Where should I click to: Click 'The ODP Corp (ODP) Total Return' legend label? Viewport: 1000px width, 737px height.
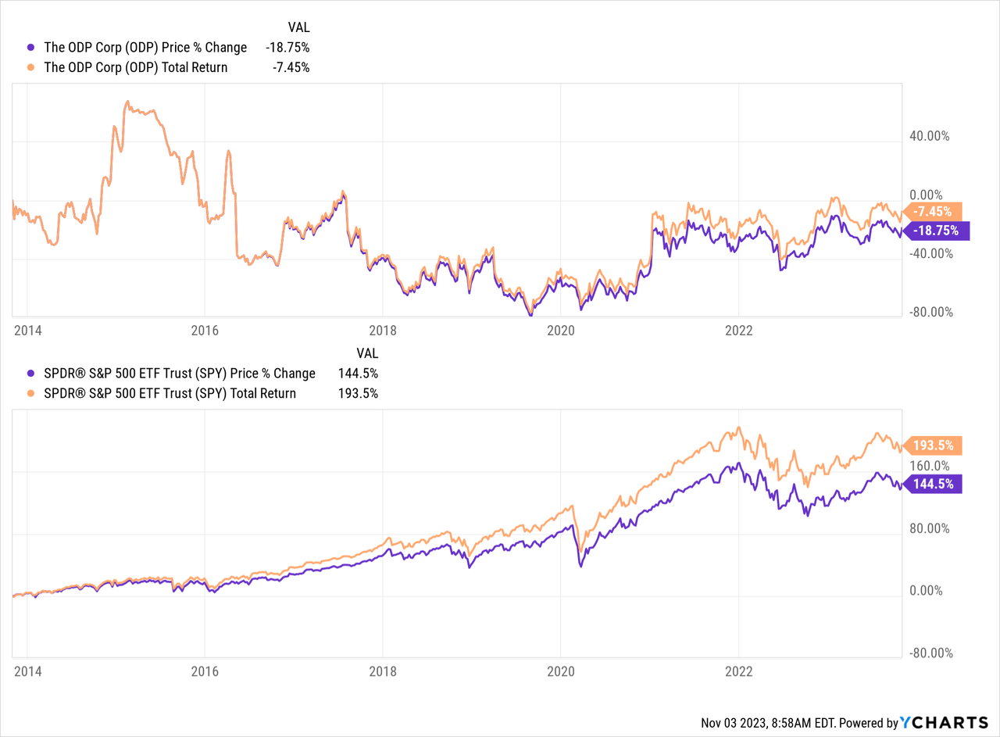[136, 67]
